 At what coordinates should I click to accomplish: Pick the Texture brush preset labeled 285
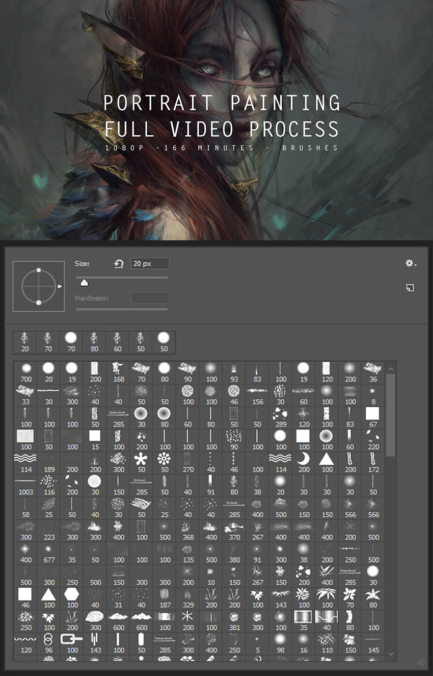tap(165, 643)
